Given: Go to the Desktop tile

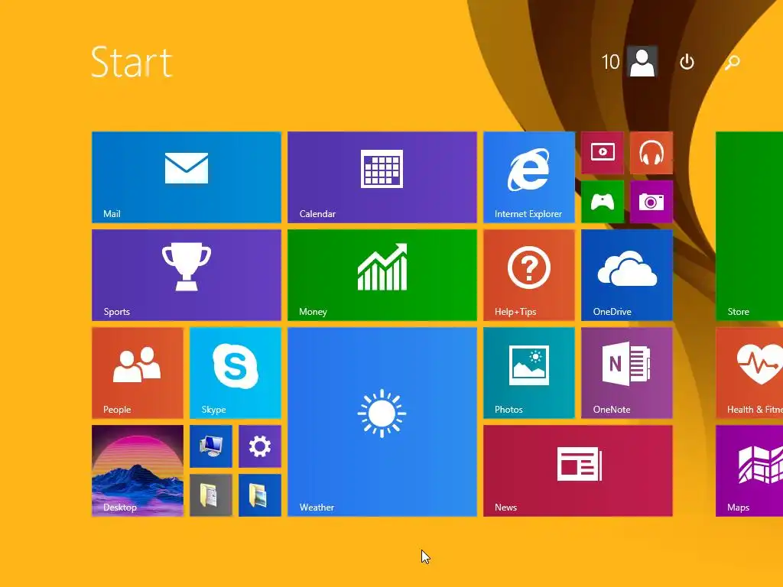Looking at the screenshot, I should point(138,471).
